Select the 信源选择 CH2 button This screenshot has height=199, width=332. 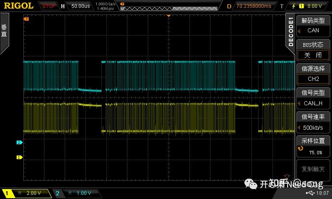[313, 74]
